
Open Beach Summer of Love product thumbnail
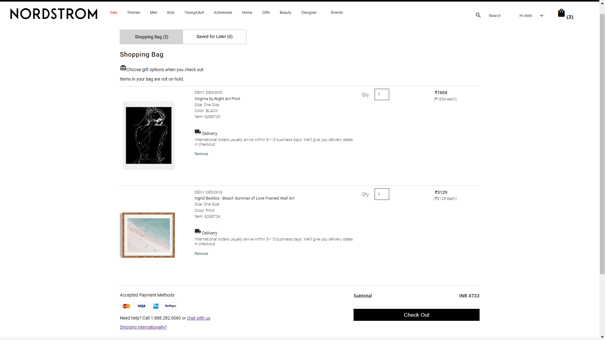(147, 235)
